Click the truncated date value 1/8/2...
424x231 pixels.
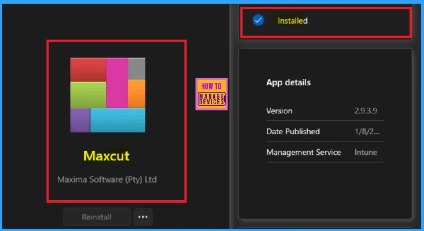[367, 132]
